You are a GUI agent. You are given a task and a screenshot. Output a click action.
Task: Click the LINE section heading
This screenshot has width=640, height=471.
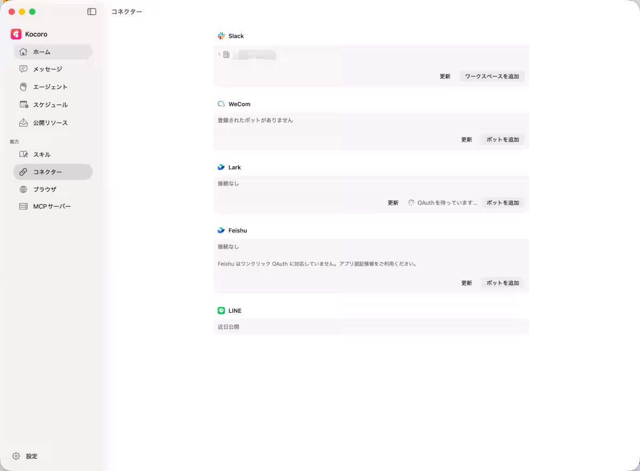click(x=235, y=311)
